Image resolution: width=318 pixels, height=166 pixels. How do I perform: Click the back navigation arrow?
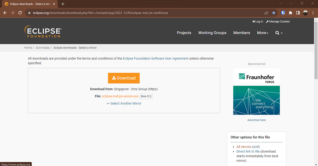click(x=5, y=12)
